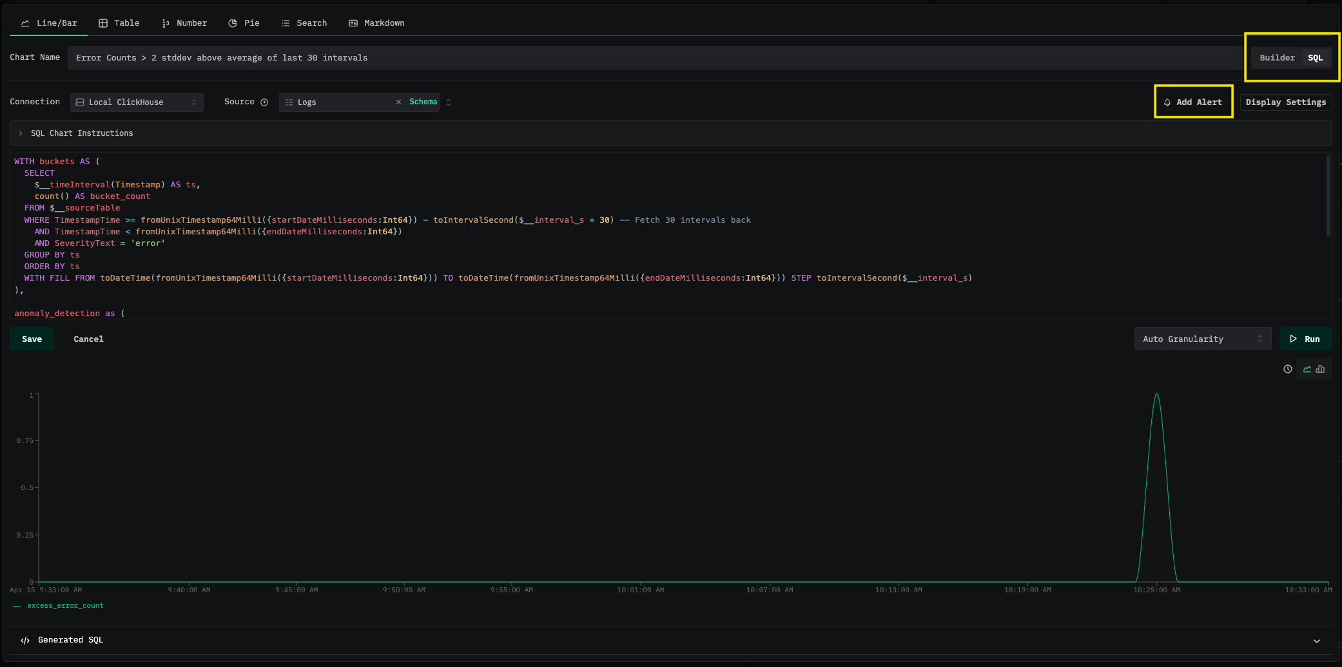Select the line chart display type
This screenshot has width=1342, height=667.
(x=1307, y=369)
